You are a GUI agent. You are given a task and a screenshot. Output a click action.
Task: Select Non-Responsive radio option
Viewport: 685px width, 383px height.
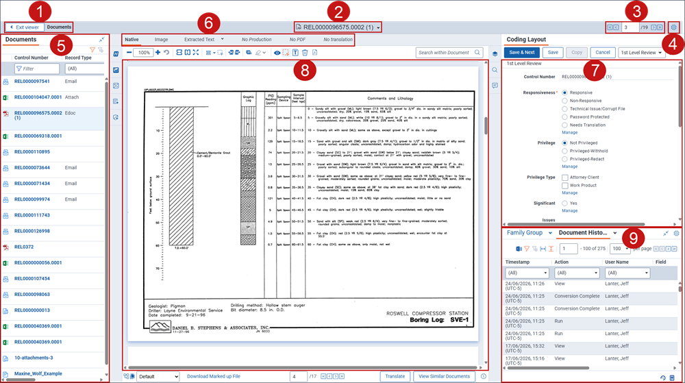tap(564, 101)
